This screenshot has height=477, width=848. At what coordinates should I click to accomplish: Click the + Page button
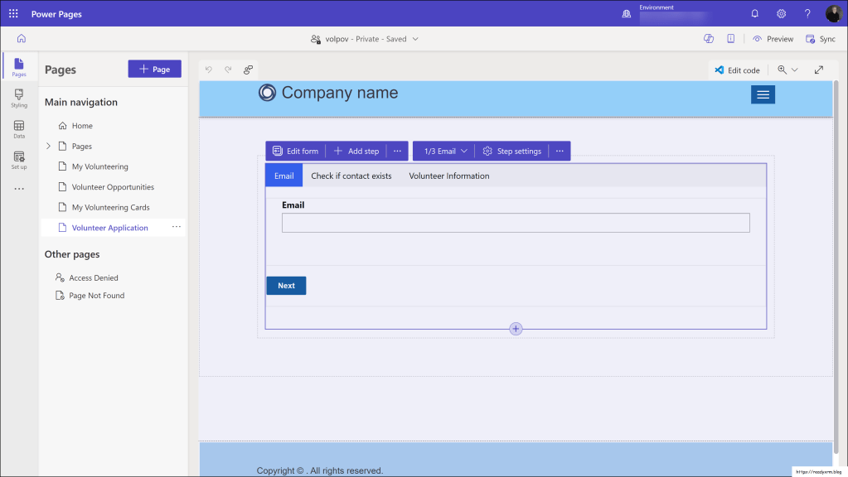coord(154,70)
